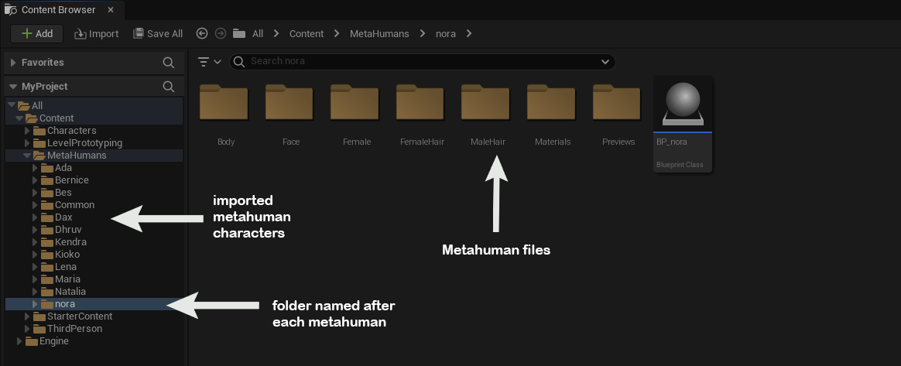The width and height of the screenshot is (901, 366).
Task: Expand the Engine tree node
Action: pos(19,341)
